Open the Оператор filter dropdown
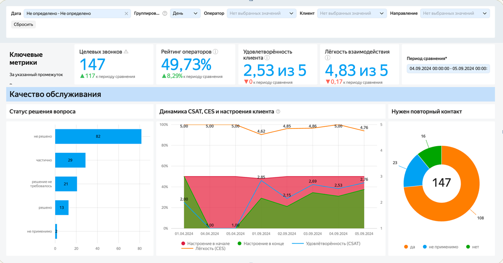This screenshot has width=503, height=263. (261, 13)
